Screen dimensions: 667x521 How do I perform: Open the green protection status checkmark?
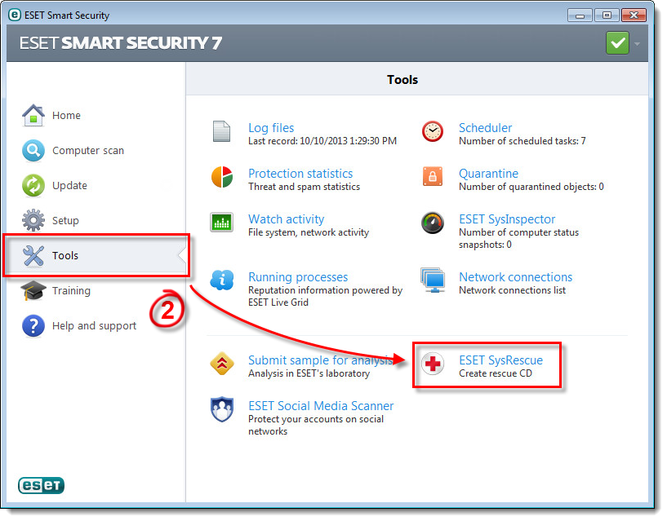[617, 43]
